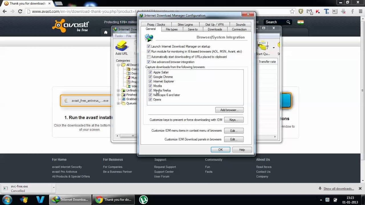365x205 pixels.
Task: Open the Windows Start menu
Action: [7, 199]
